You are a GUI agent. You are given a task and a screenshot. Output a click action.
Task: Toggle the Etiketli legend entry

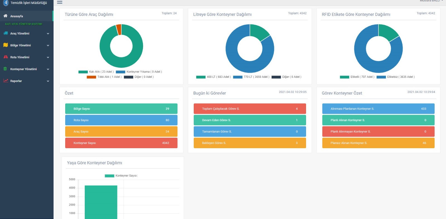click(356, 77)
